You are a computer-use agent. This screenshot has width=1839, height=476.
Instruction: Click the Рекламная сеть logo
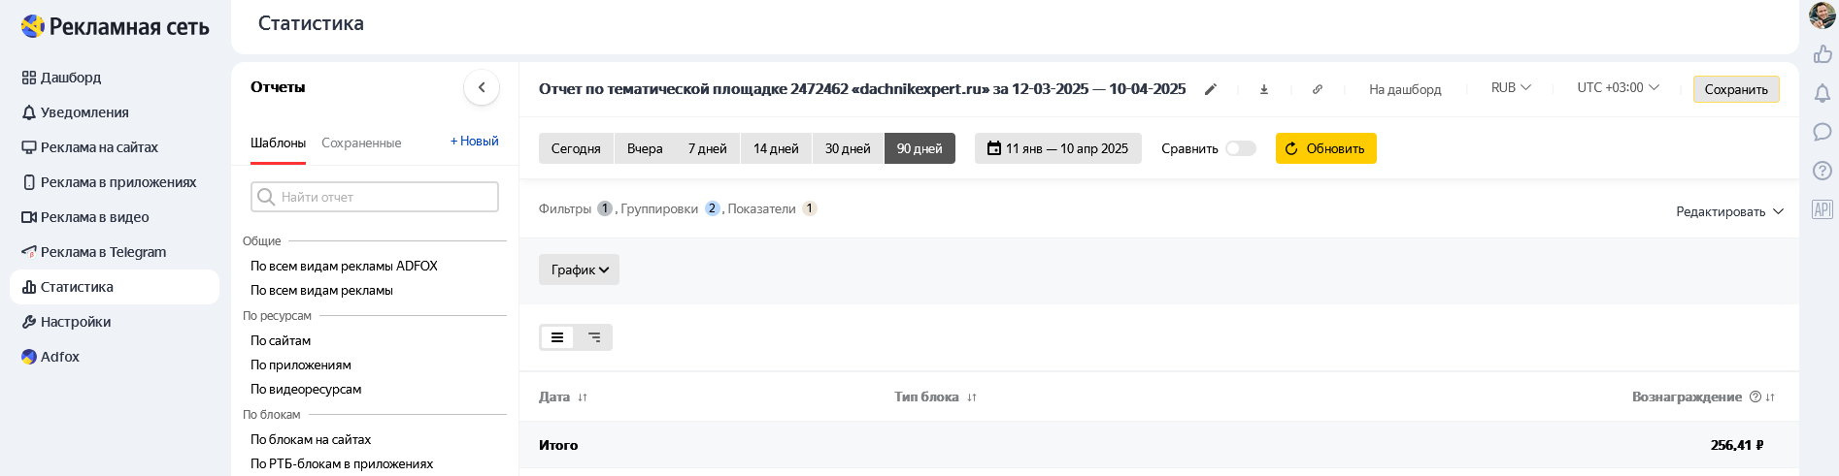tap(115, 26)
